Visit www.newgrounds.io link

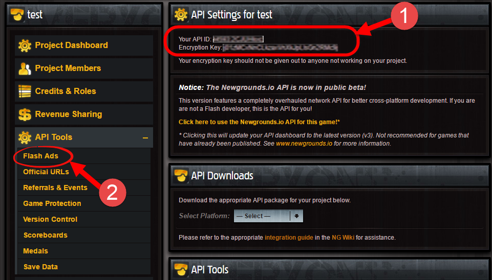coord(304,144)
